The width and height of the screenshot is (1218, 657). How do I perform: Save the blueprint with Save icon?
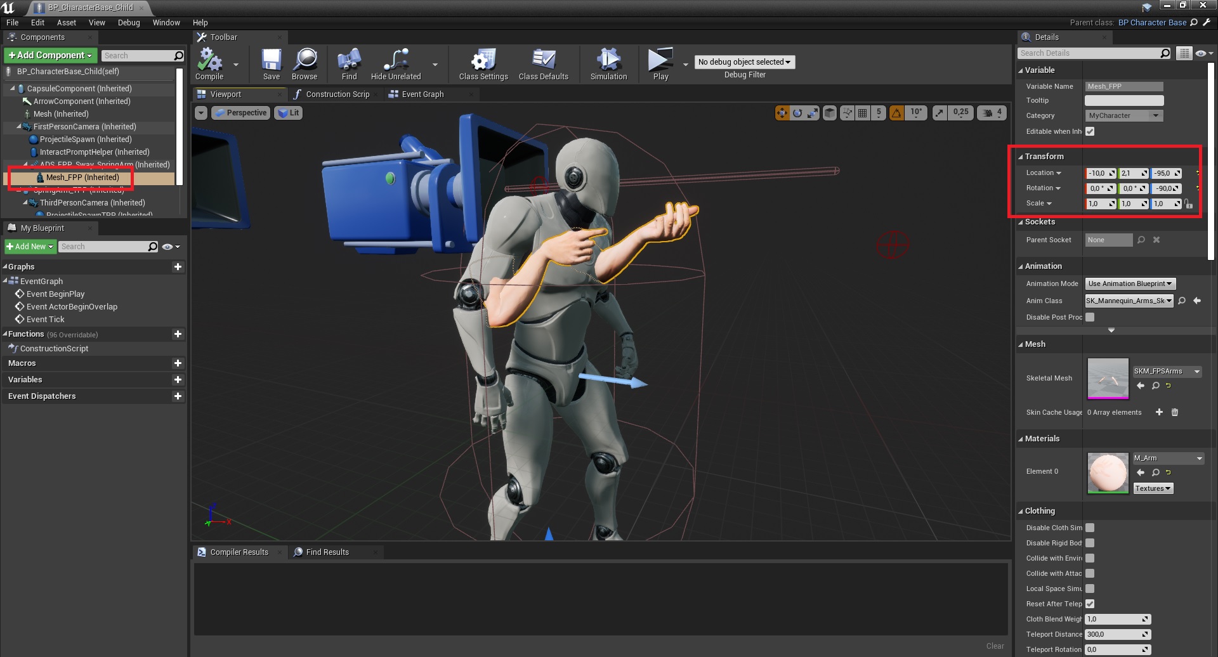point(271,62)
